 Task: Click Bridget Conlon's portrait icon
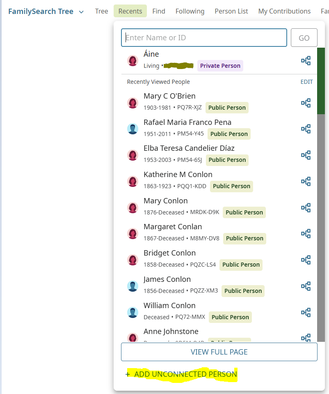[133, 260]
